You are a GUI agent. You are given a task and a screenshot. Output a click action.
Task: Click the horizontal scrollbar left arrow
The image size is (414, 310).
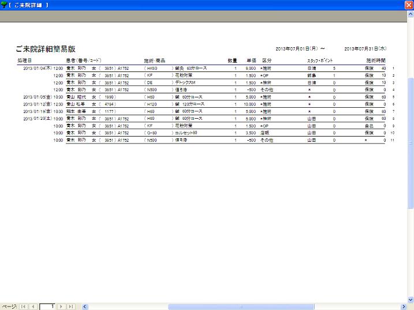click(x=85, y=307)
